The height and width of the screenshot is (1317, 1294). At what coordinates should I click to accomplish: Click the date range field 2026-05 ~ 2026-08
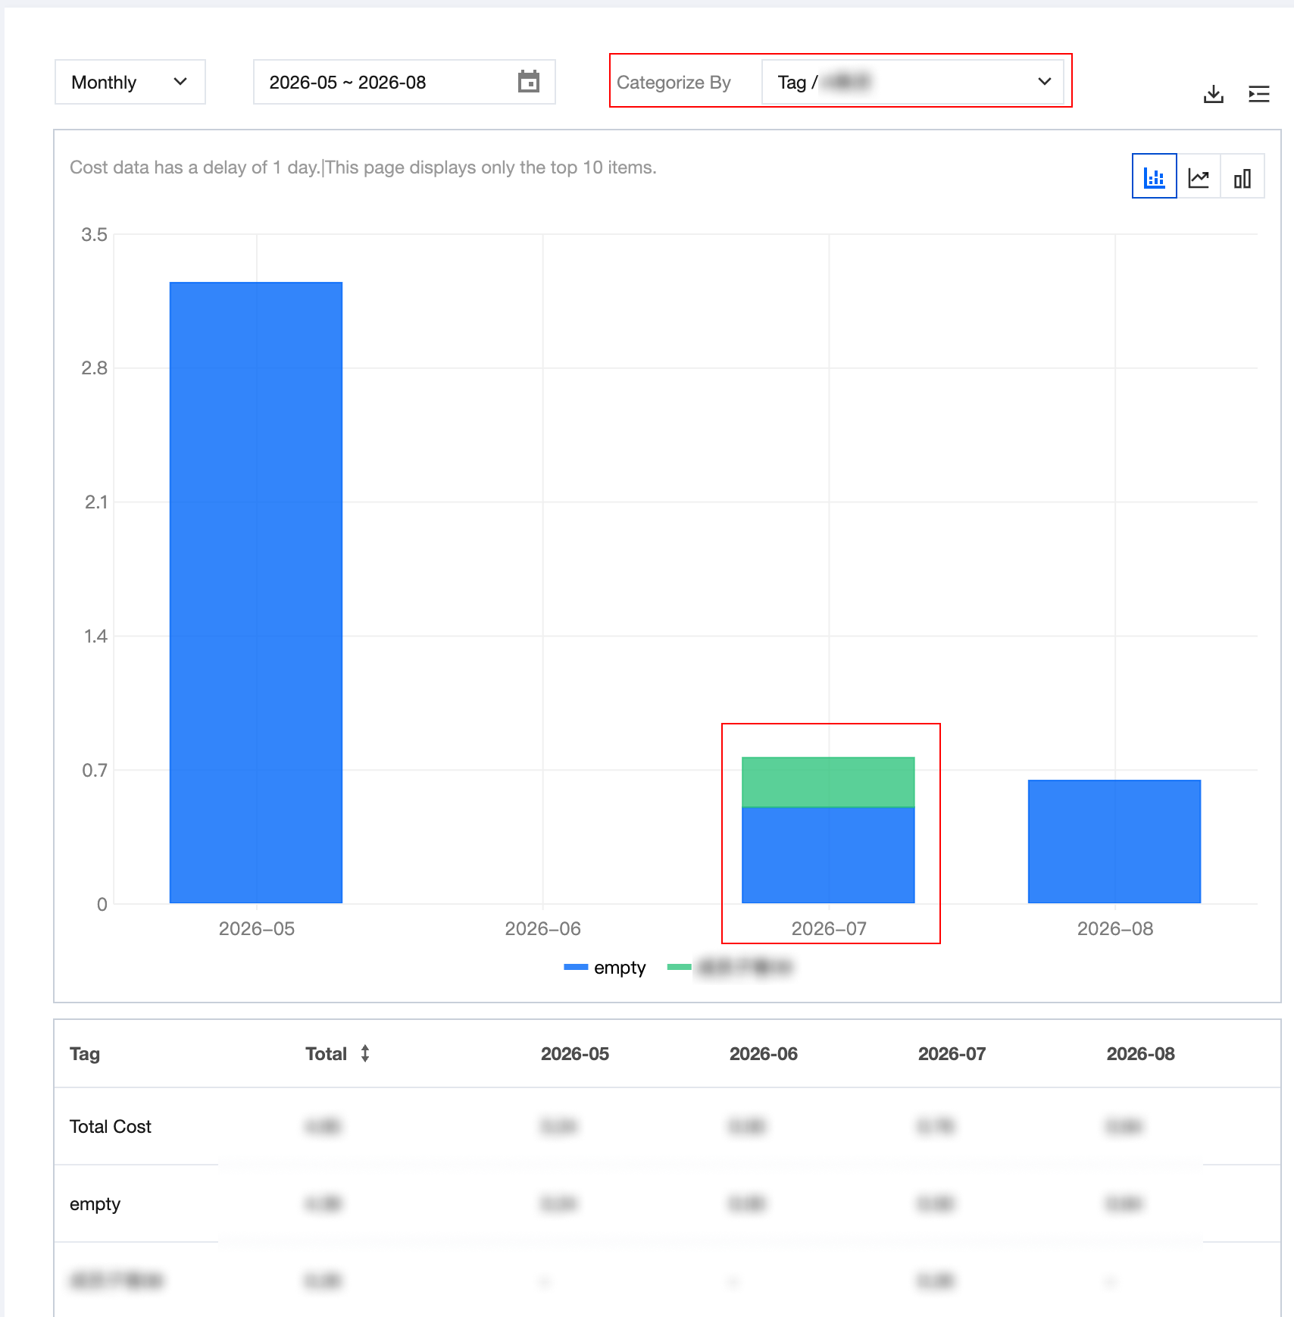[404, 82]
